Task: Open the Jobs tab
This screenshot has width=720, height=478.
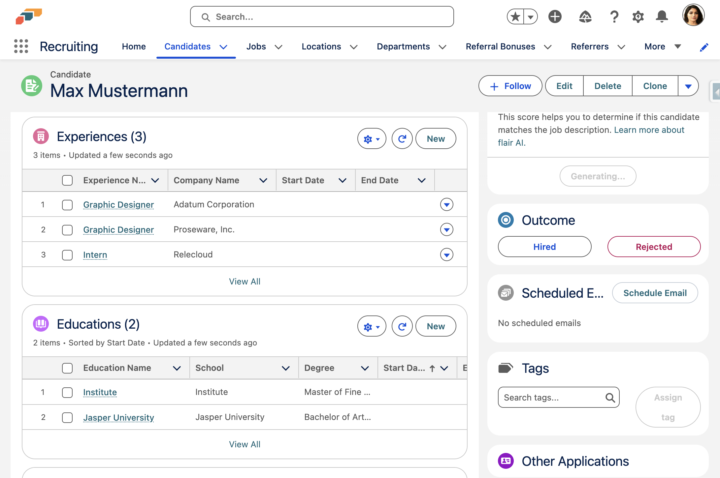Action: click(x=256, y=46)
